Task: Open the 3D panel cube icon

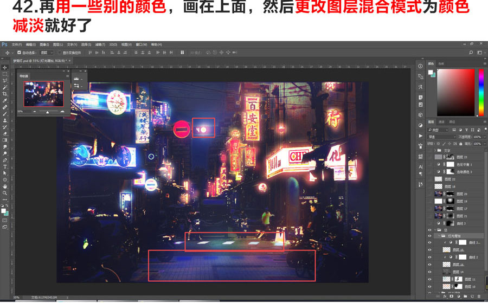Action: pos(420,114)
